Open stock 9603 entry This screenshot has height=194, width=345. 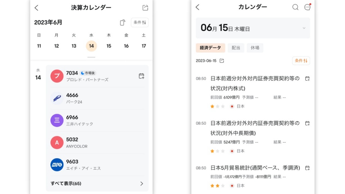click(x=97, y=165)
